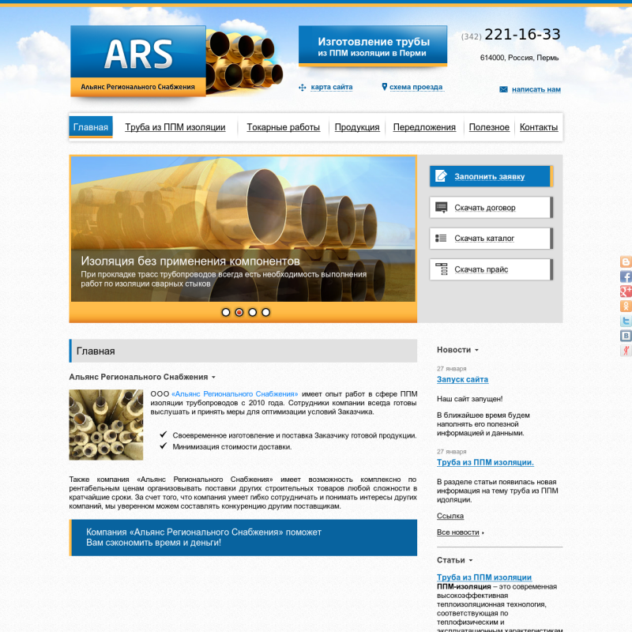This screenshot has width=632, height=632.
Task: Share the page on VKontakte icon
Action: [626, 335]
